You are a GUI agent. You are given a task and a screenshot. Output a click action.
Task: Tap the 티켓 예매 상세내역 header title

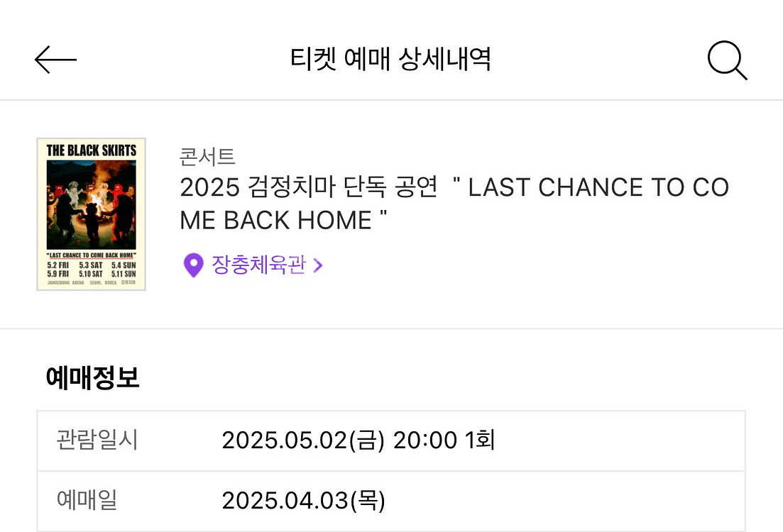391,59
